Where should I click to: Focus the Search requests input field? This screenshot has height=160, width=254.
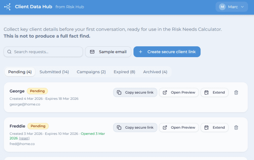point(46,52)
